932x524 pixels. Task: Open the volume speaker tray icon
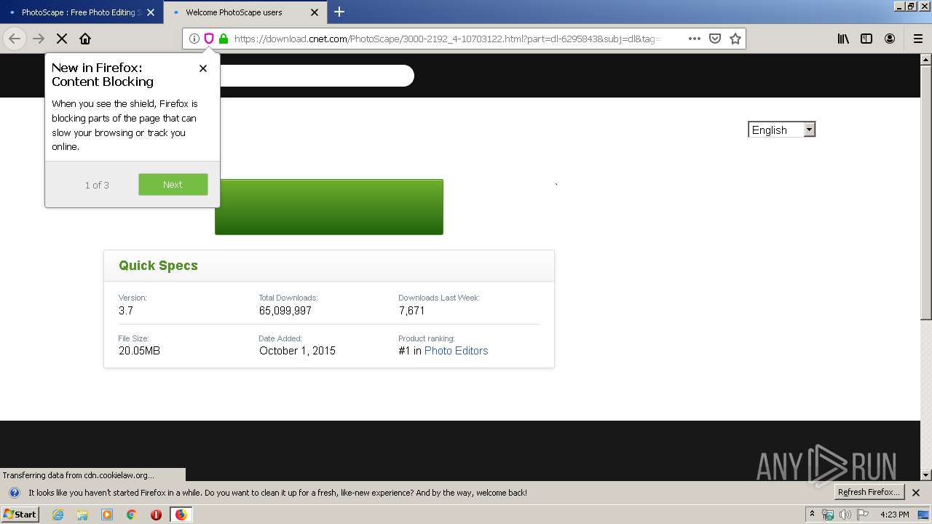click(845, 515)
